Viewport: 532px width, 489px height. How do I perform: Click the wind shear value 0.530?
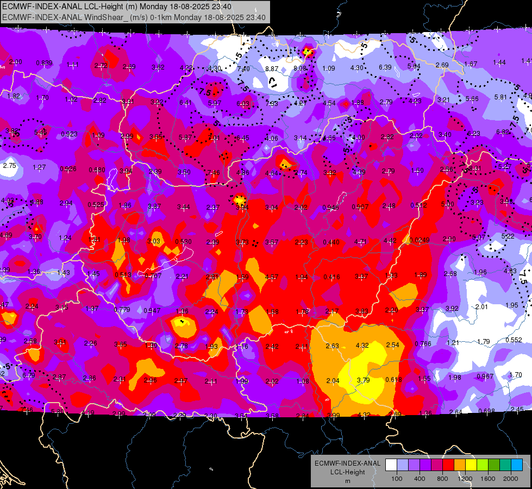[x=183, y=242]
